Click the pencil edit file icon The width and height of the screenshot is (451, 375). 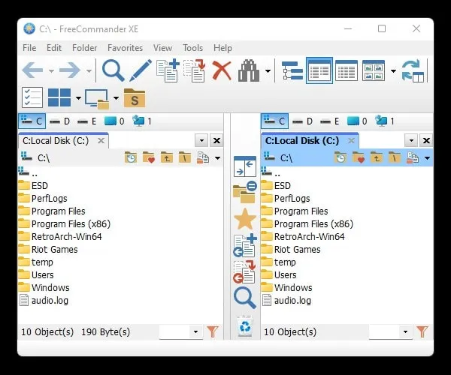pyautogui.click(x=141, y=70)
